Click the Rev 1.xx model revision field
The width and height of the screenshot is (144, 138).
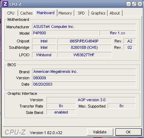point(118,33)
